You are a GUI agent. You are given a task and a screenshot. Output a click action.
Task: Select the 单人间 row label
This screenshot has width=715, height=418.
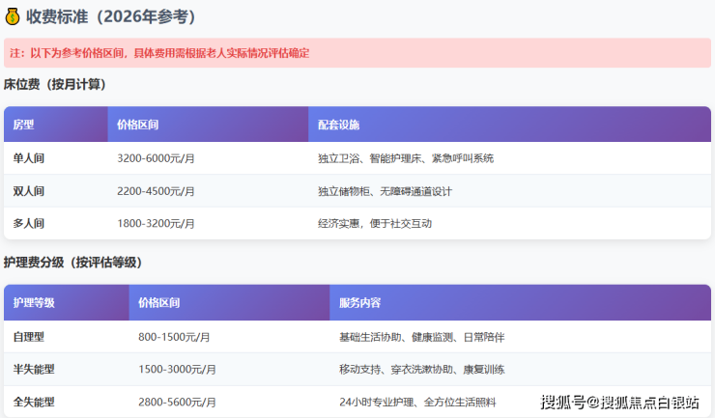29,157
